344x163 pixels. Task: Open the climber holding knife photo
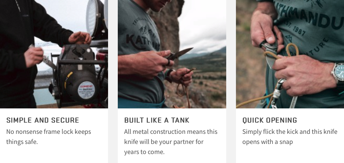[172, 54]
